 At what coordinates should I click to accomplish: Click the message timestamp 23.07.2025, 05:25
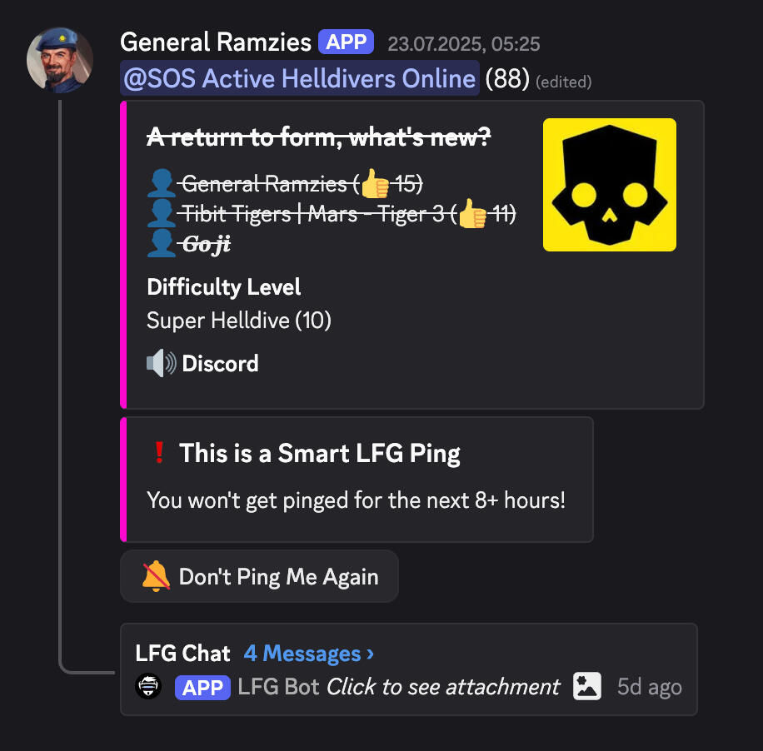[464, 44]
